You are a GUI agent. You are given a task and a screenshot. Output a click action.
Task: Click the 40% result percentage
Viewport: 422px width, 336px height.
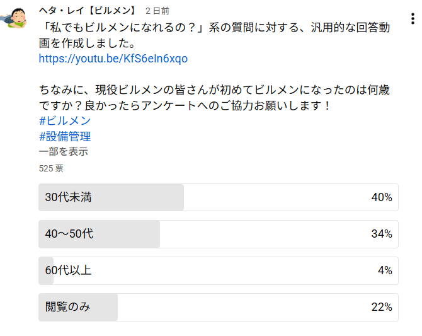(382, 197)
